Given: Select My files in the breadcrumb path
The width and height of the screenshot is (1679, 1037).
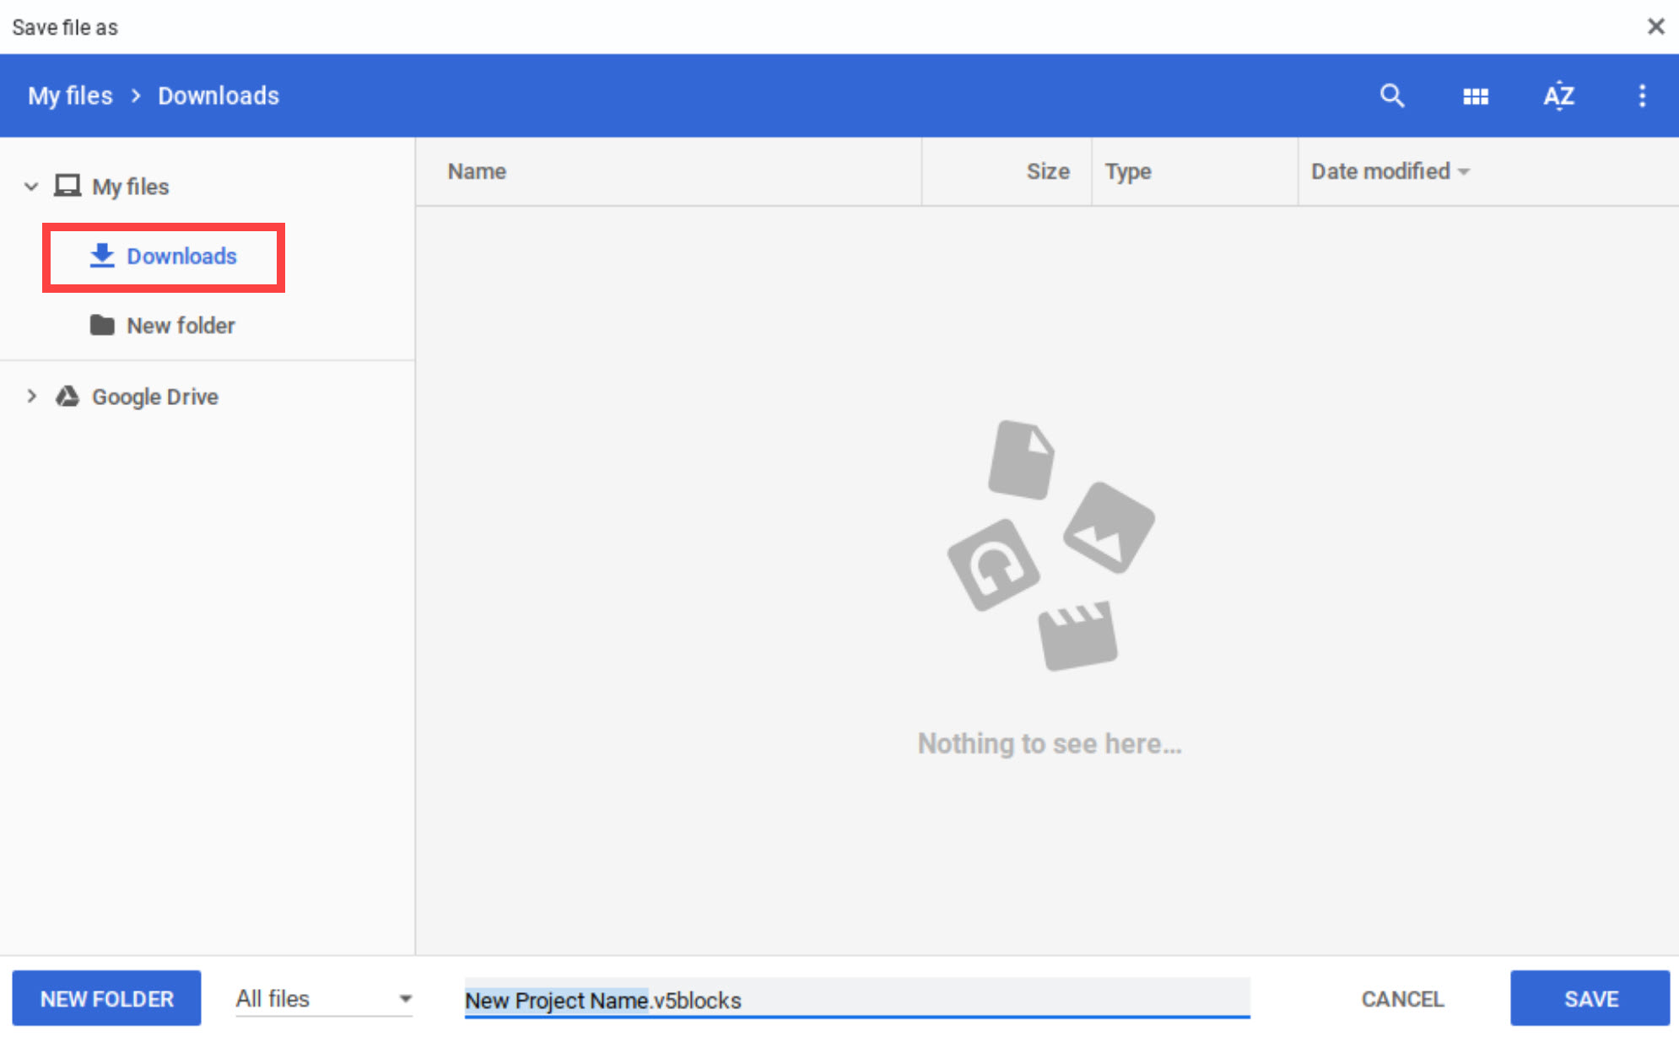Looking at the screenshot, I should click(x=69, y=95).
